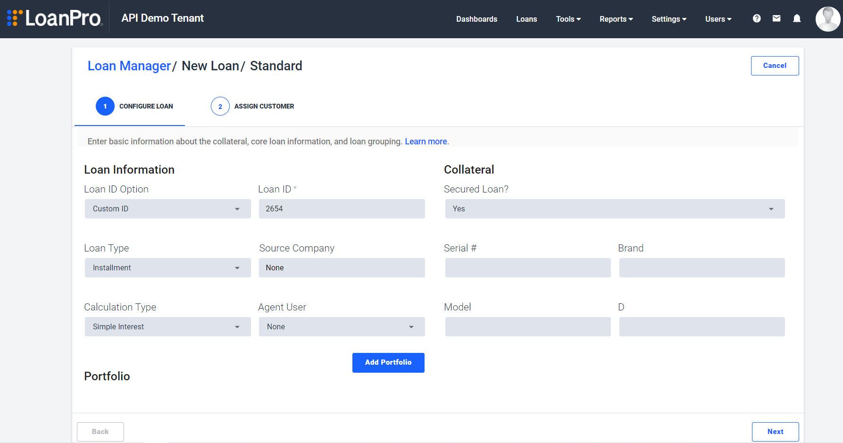Open the user profile avatar
Viewport: 843px width, 443px height.
point(828,19)
